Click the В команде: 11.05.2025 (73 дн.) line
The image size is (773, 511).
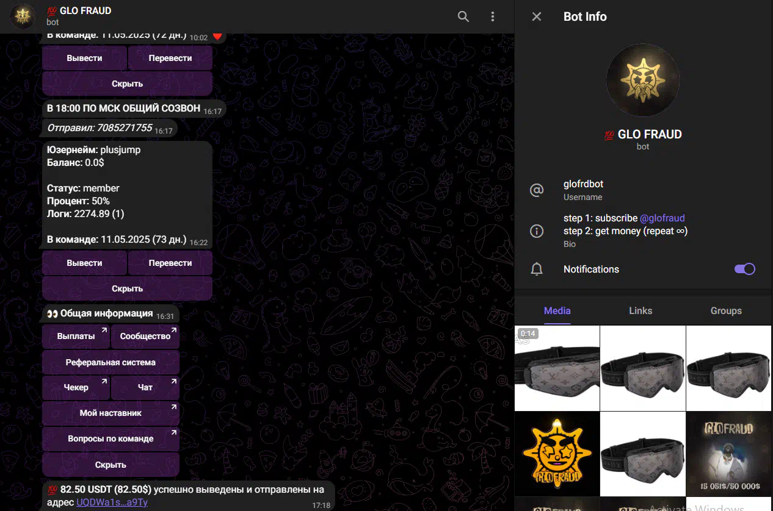pos(117,239)
